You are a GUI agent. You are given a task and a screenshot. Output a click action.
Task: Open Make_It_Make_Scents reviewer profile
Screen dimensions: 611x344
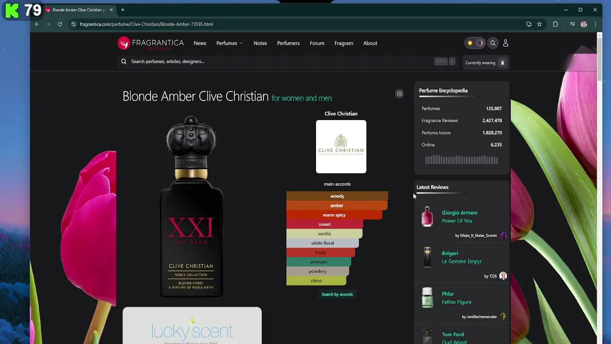481,236
